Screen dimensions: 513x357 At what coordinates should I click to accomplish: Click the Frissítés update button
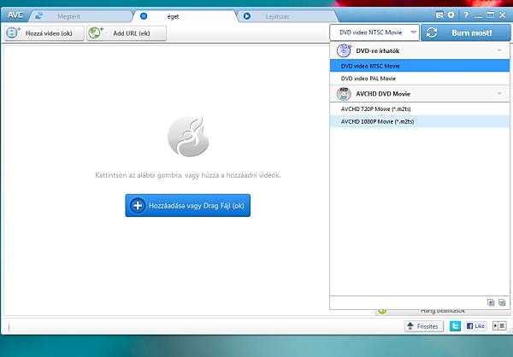pos(424,326)
